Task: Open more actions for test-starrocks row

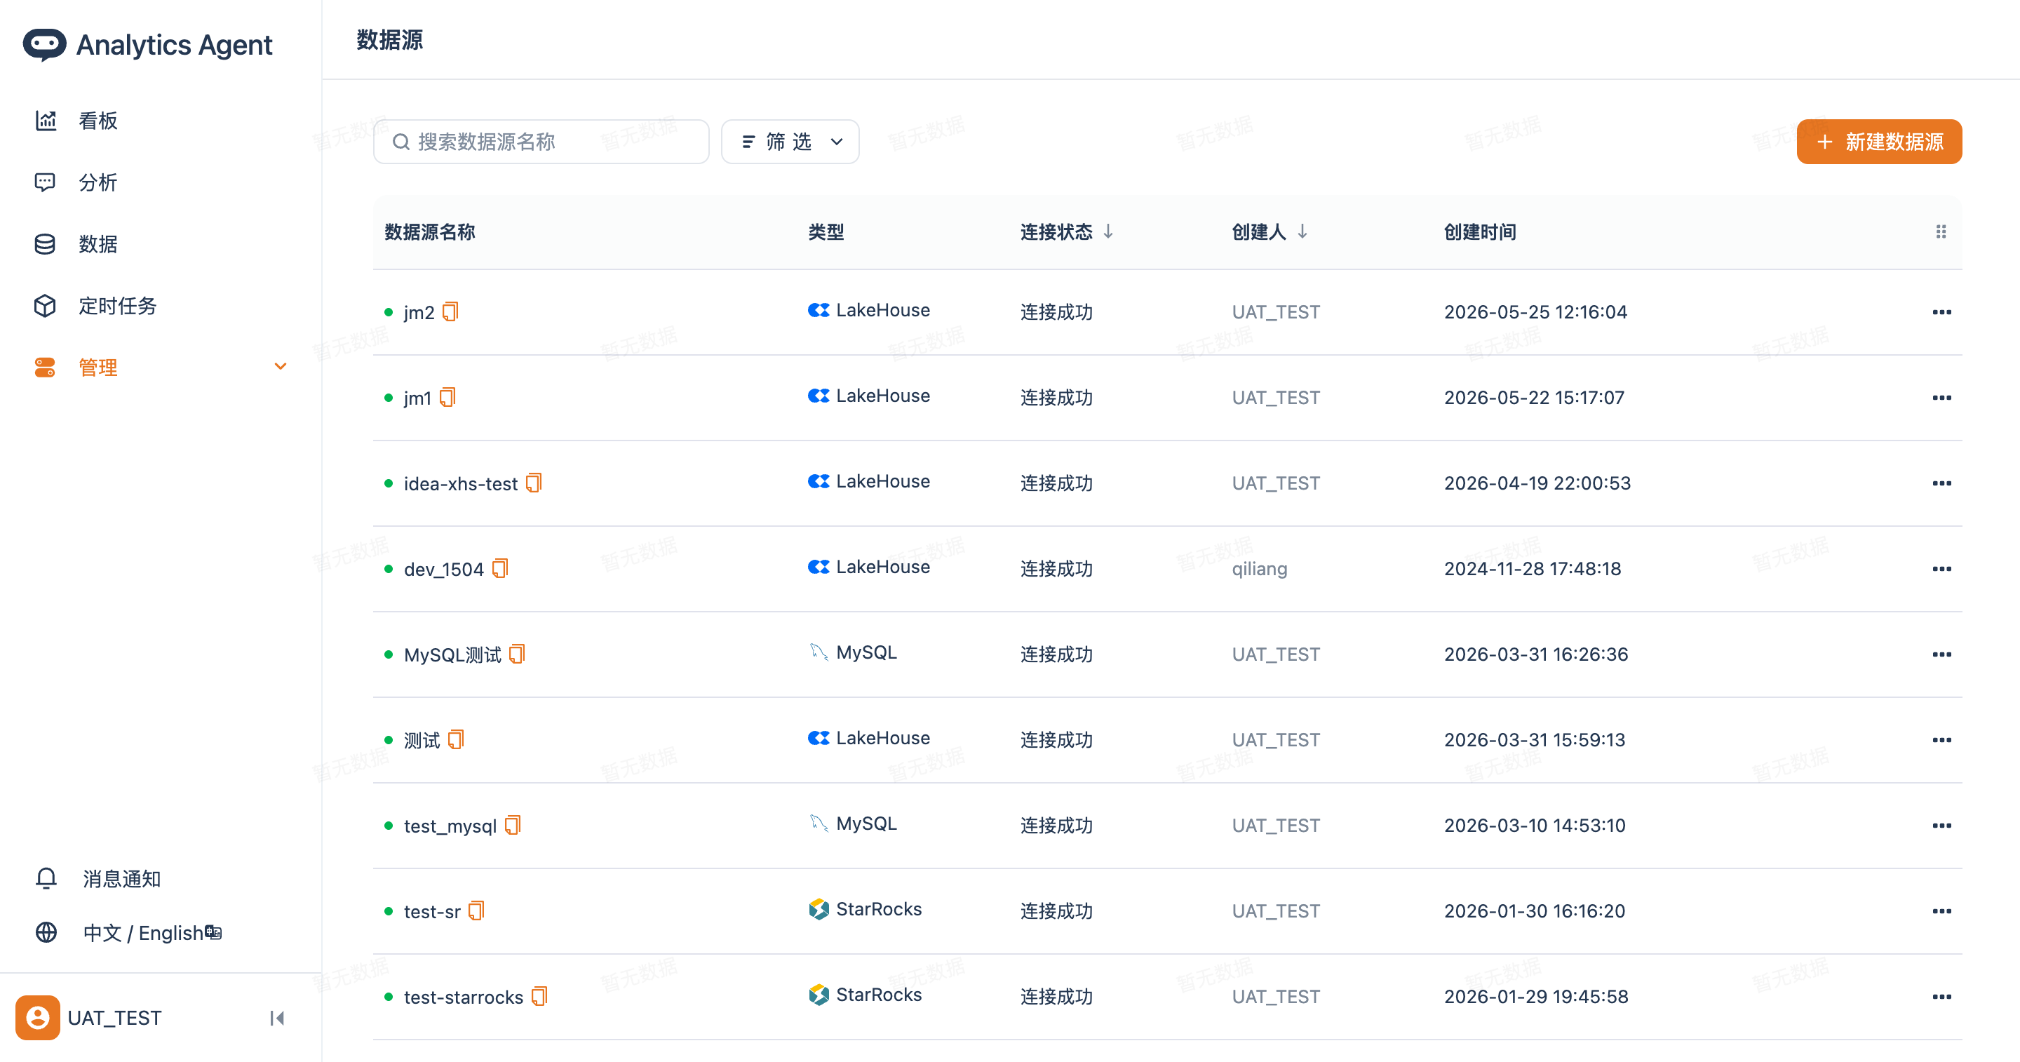Action: [x=1941, y=996]
